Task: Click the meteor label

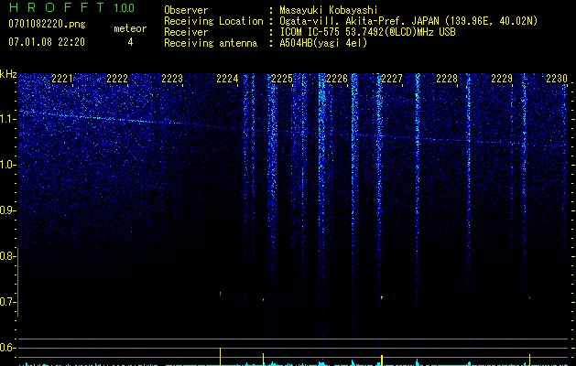Action: pyautogui.click(x=130, y=28)
